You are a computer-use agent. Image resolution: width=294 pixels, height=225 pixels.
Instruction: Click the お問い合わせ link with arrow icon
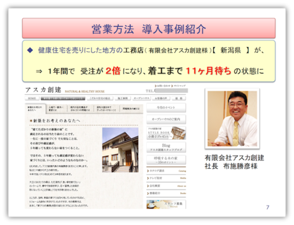(x=162, y=86)
